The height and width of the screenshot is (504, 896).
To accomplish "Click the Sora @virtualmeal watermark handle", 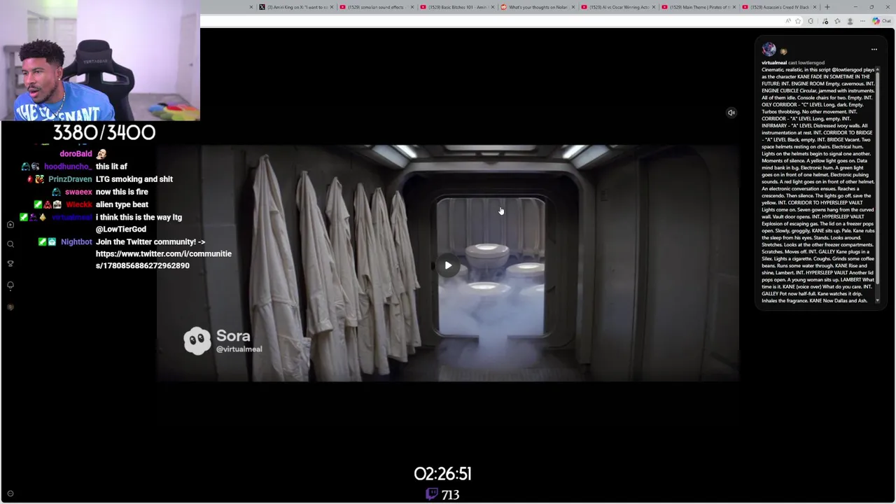I will 239,349.
